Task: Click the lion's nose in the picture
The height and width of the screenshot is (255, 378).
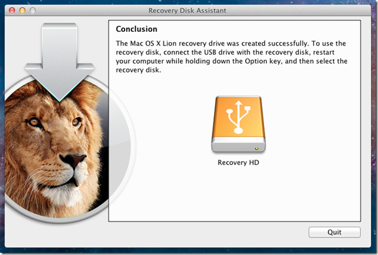Action: [x=73, y=159]
